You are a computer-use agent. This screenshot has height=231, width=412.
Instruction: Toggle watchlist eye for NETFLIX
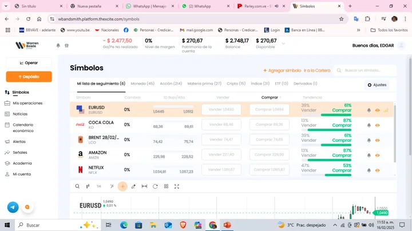click(378, 170)
